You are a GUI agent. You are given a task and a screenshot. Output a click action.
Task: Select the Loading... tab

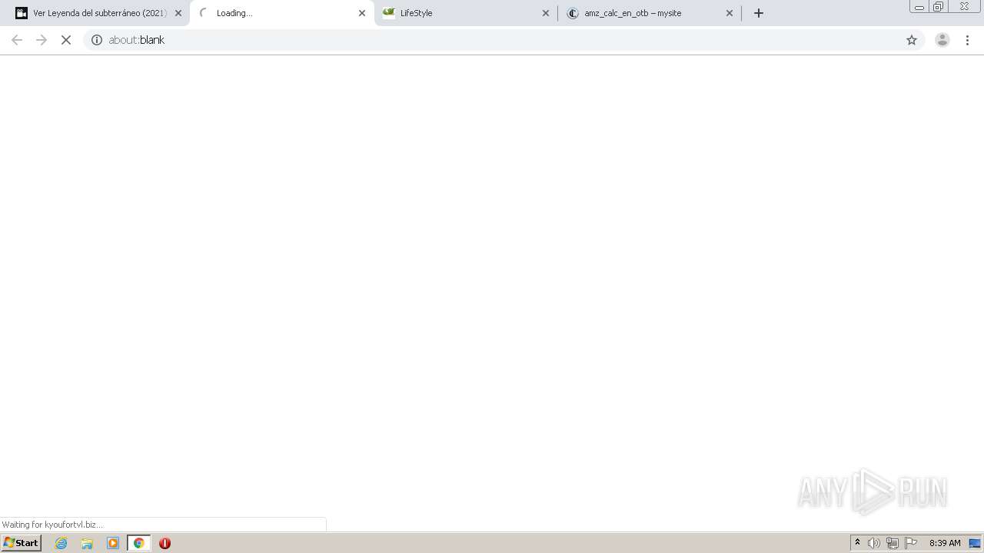[x=281, y=13]
